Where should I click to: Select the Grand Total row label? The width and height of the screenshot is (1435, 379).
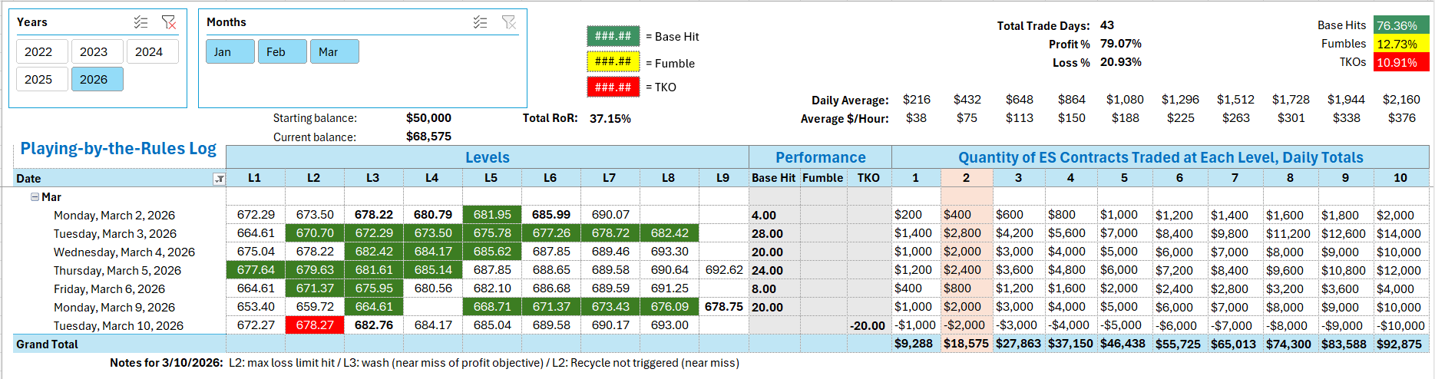click(48, 344)
